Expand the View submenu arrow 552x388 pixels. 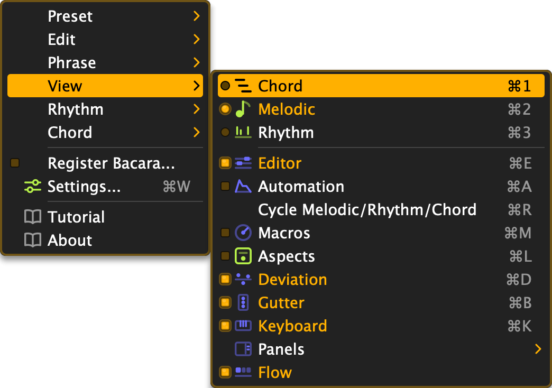click(197, 86)
